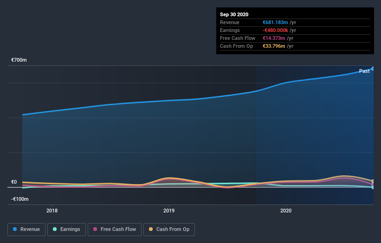Select the Revenue endpoint marker at Sep 2020
This screenshot has width=381, height=243.
pos(373,69)
